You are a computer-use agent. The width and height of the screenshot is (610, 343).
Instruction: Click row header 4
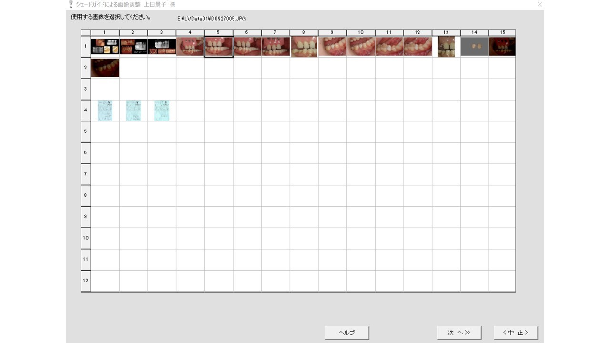86,111
